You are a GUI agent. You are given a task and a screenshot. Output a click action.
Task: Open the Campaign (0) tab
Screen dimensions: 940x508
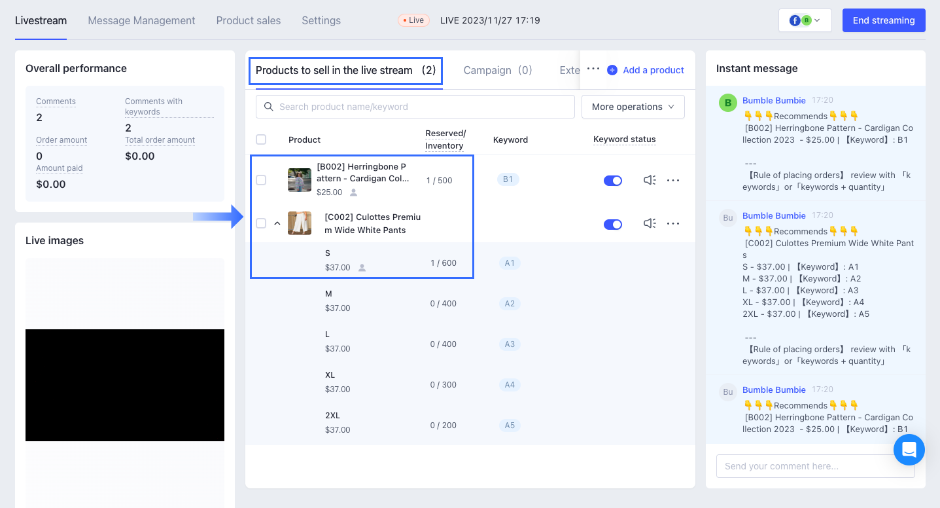(x=497, y=70)
